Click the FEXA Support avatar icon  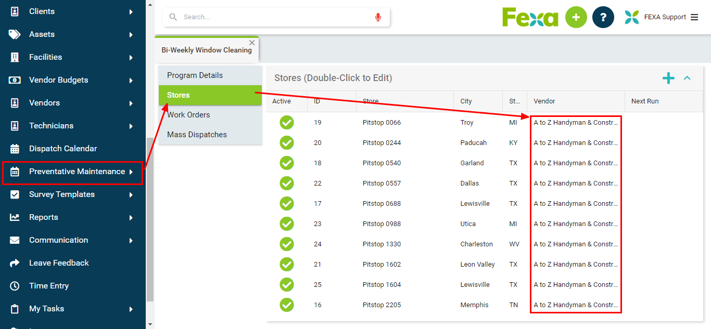pyautogui.click(x=631, y=17)
